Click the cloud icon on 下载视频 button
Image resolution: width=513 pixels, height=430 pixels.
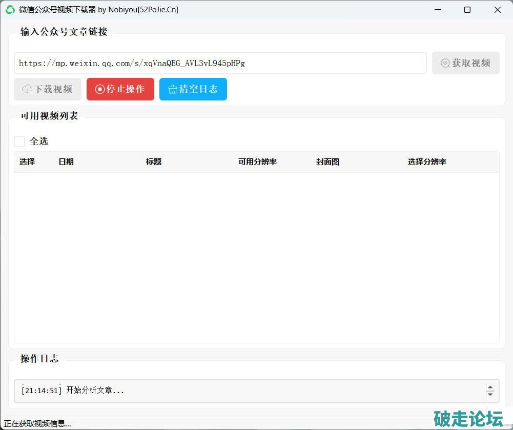click(27, 89)
